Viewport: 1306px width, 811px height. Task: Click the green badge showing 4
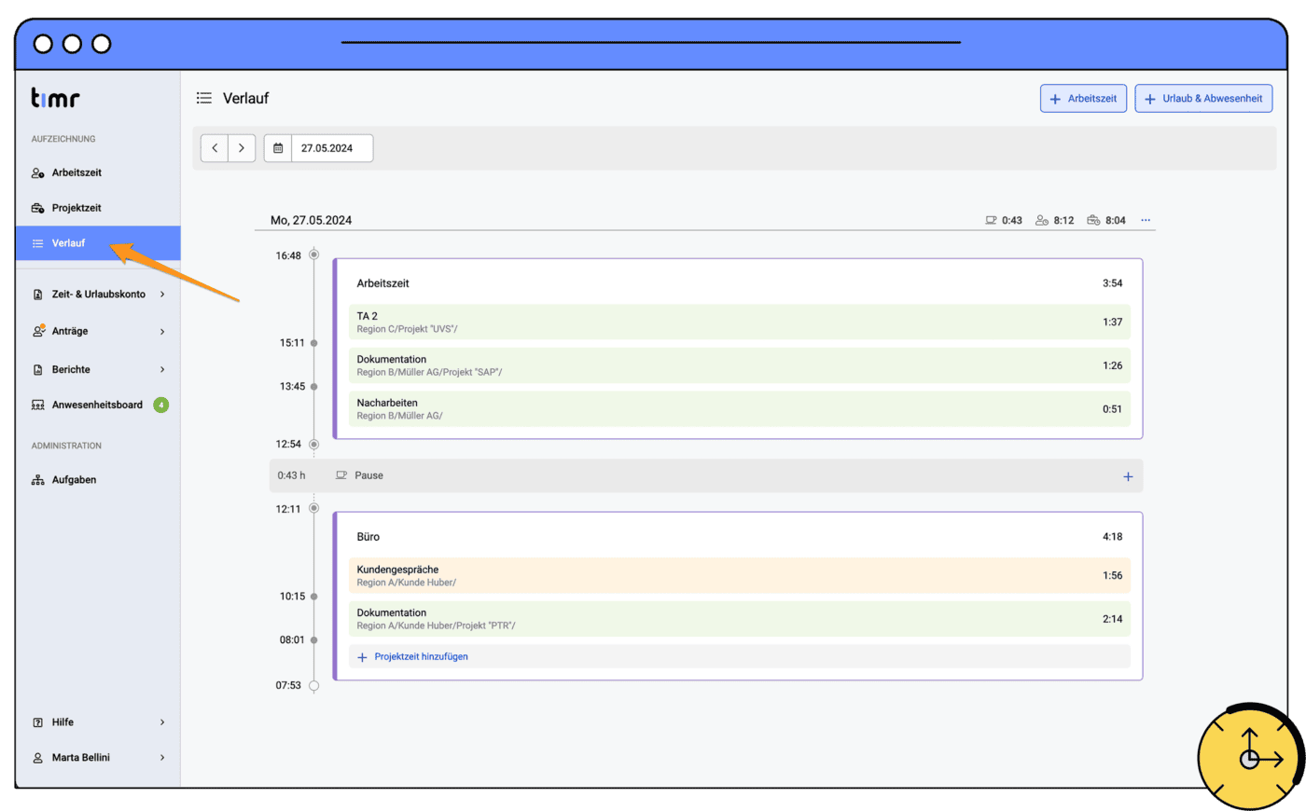point(161,405)
